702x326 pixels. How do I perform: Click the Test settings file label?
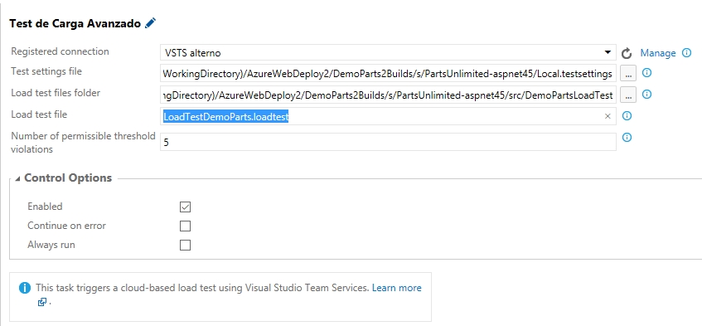coord(46,71)
